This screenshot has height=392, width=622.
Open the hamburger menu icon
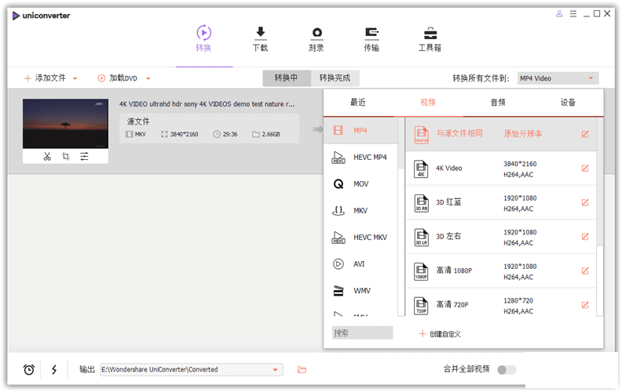[x=573, y=14]
